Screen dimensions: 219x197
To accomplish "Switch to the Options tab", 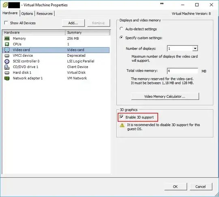I will click(27, 13).
